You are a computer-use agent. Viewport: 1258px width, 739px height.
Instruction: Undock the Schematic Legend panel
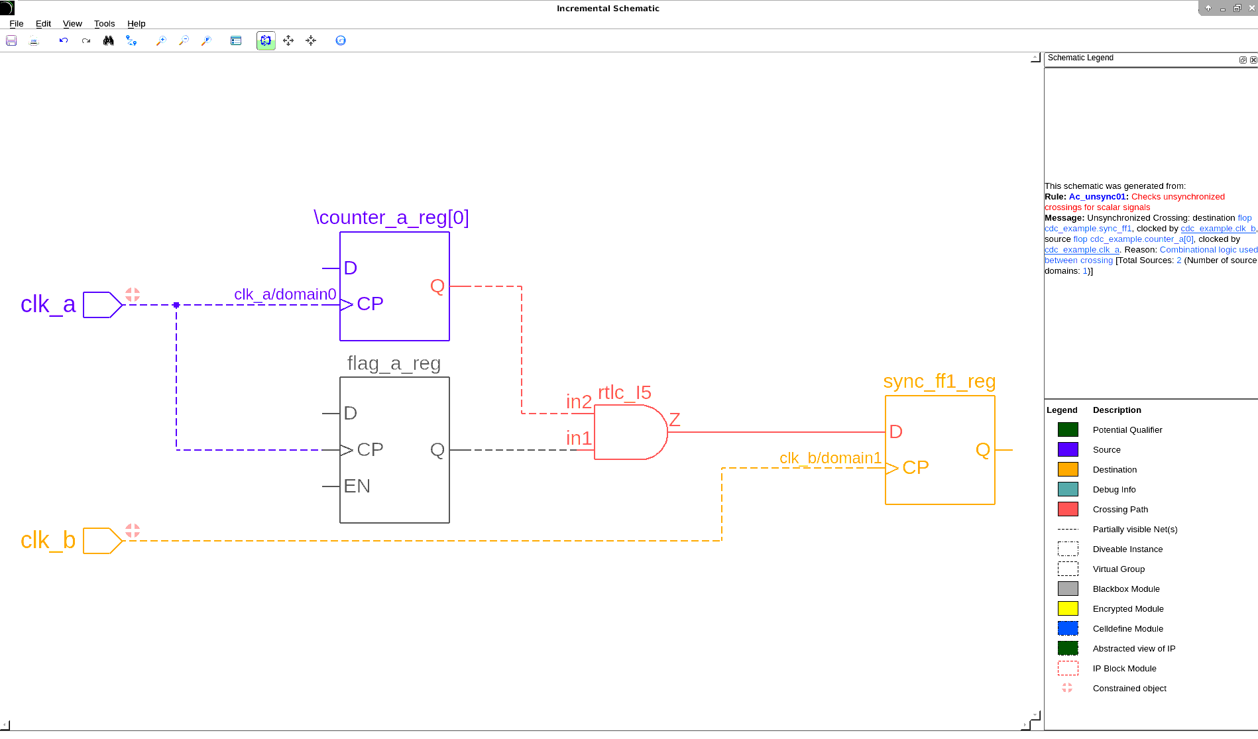[1243, 60]
